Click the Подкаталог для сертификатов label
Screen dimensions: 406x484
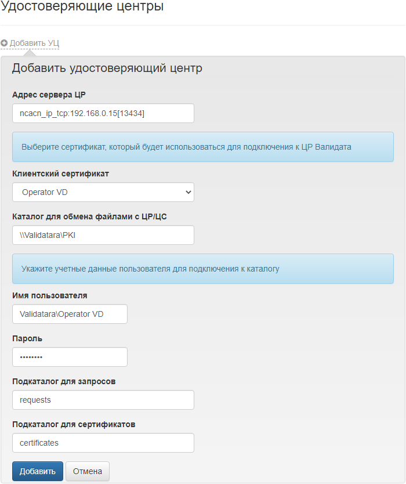(x=74, y=424)
